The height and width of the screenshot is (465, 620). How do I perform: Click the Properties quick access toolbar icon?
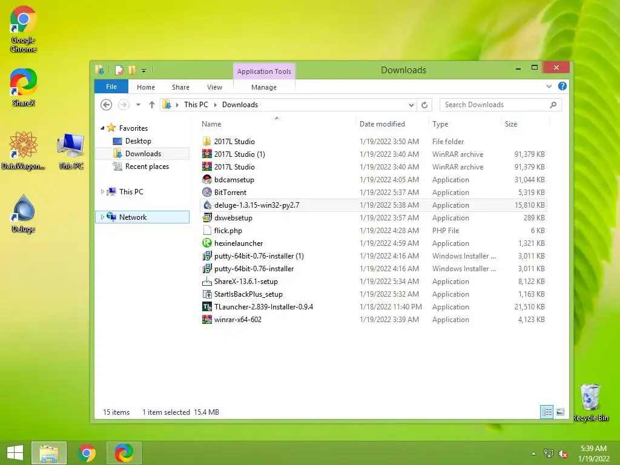coord(119,70)
